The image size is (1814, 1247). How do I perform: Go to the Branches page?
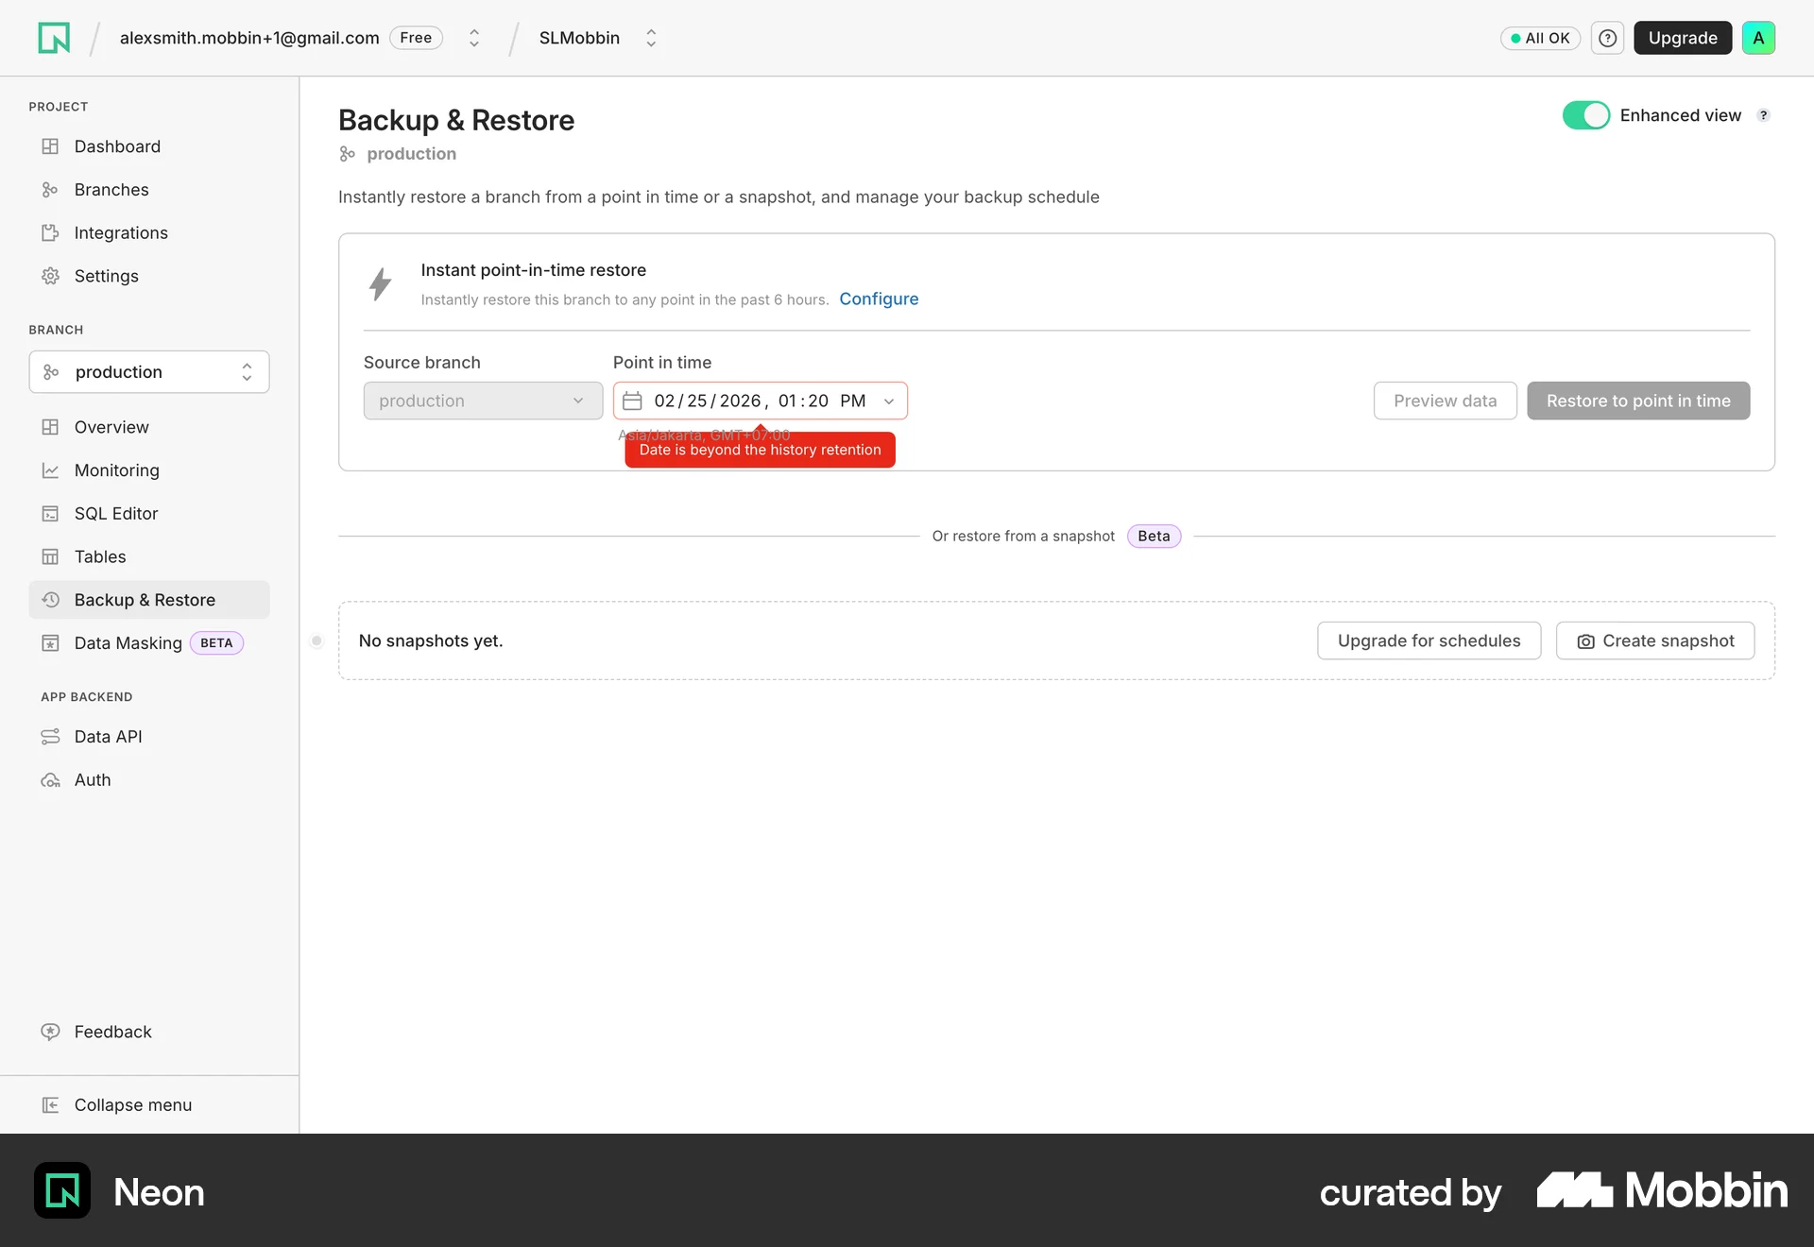pyautogui.click(x=149, y=190)
